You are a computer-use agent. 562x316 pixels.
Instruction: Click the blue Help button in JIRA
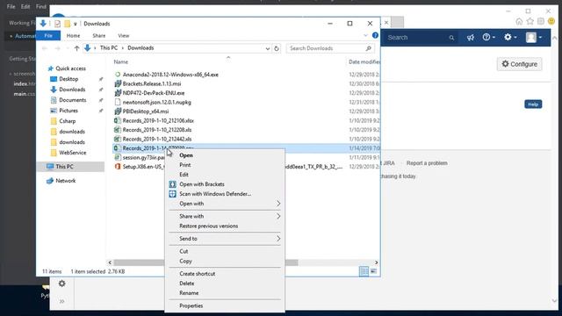click(533, 104)
